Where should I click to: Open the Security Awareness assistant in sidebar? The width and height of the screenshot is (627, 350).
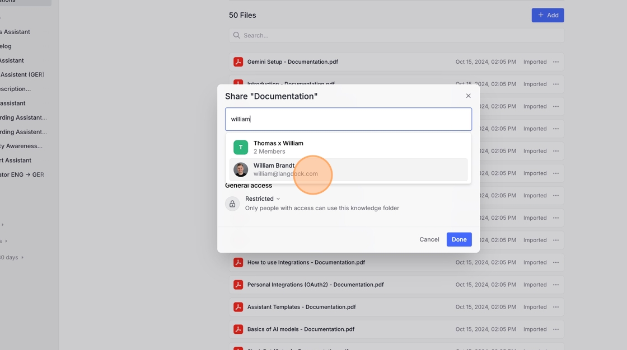[x=21, y=146]
